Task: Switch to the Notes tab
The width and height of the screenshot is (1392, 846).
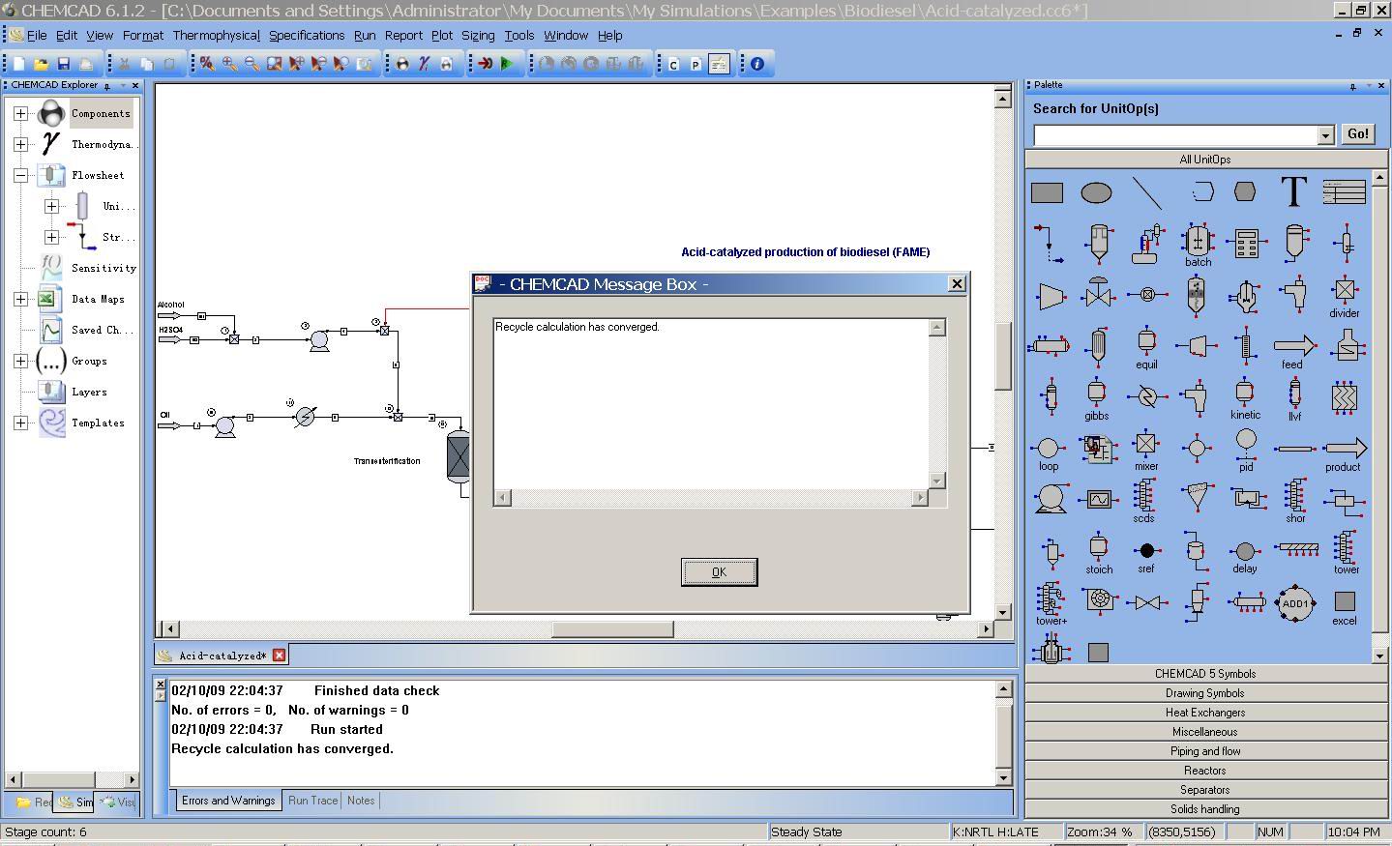Action: (x=361, y=801)
